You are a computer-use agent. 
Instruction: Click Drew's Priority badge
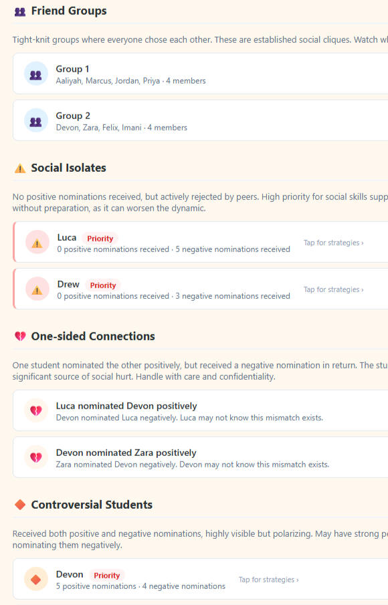click(103, 285)
